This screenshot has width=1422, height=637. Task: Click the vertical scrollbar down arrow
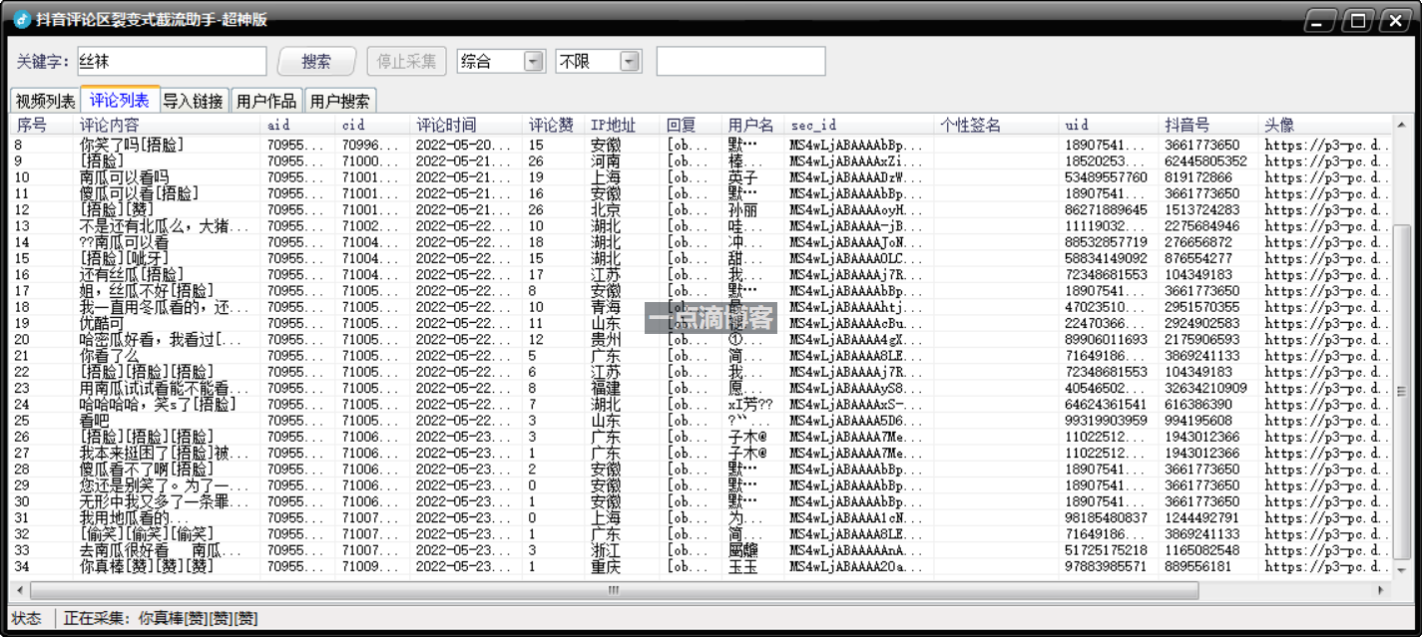[x=1401, y=569]
